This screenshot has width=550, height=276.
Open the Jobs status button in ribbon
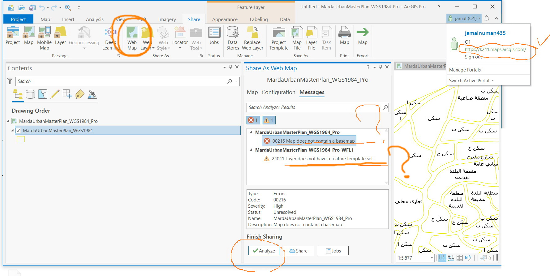214,36
